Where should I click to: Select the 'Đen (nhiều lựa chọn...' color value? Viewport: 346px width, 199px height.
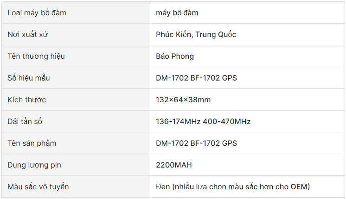233,187
